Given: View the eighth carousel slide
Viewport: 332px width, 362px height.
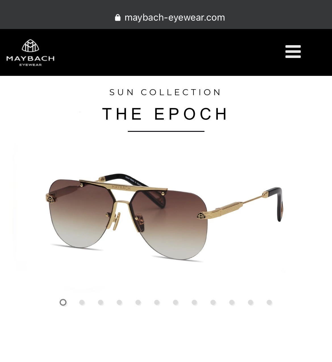Looking at the screenshot, I should pos(194,302).
